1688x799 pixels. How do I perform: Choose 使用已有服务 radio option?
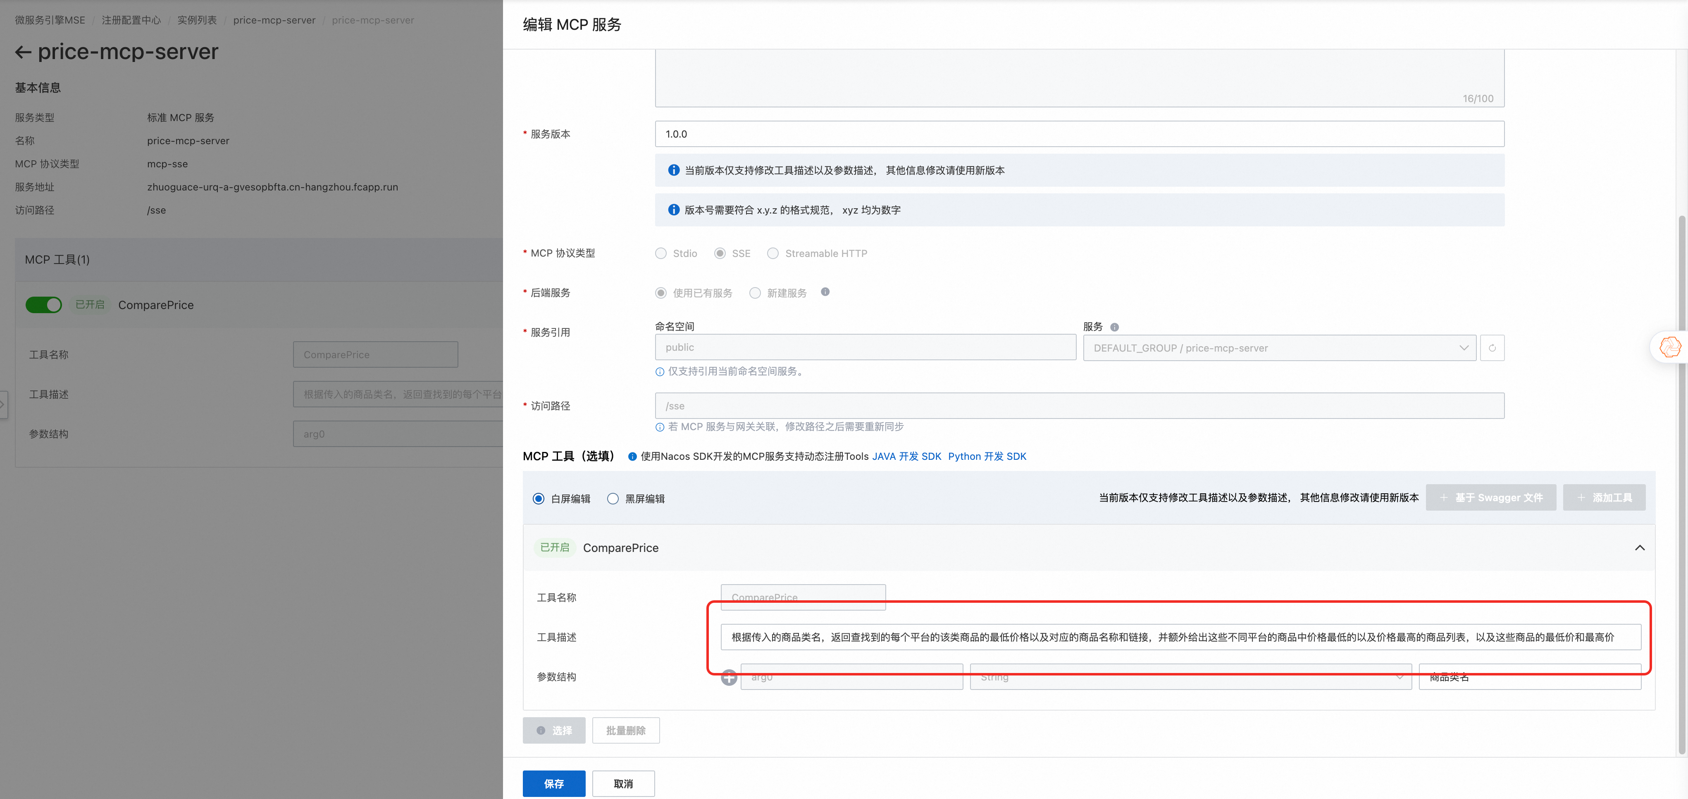tap(660, 293)
